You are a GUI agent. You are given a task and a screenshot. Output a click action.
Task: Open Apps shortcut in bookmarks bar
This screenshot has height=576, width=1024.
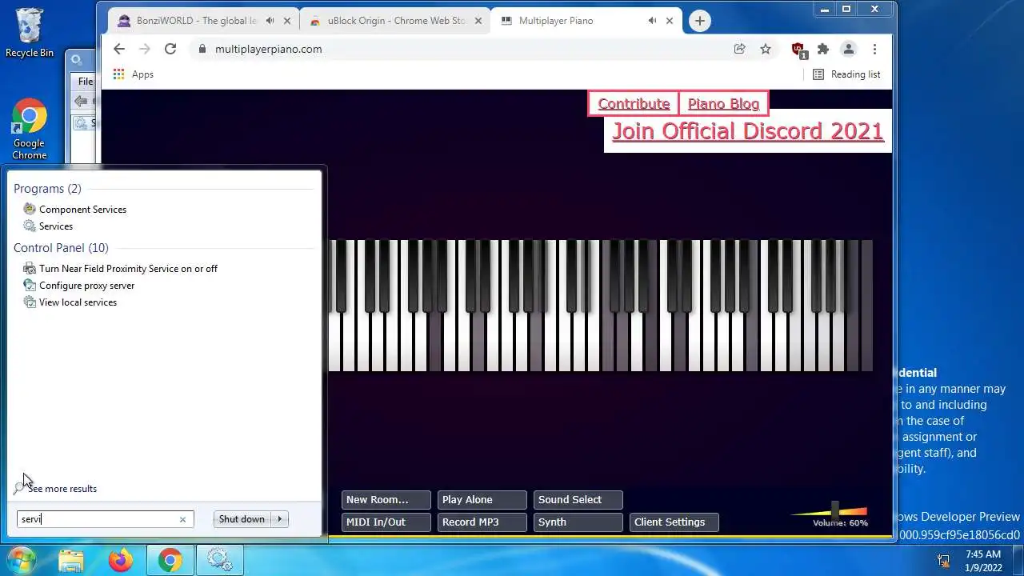pyautogui.click(x=133, y=74)
